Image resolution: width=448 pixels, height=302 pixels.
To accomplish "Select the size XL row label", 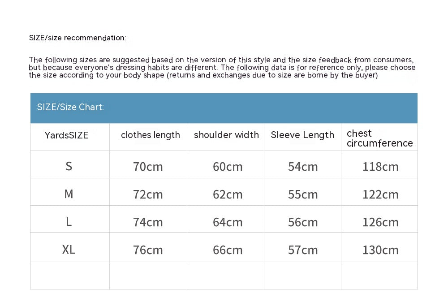I will tap(69, 250).
